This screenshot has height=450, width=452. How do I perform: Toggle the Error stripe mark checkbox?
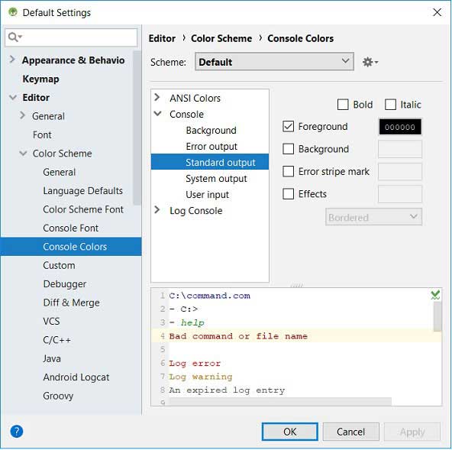click(x=288, y=171)
